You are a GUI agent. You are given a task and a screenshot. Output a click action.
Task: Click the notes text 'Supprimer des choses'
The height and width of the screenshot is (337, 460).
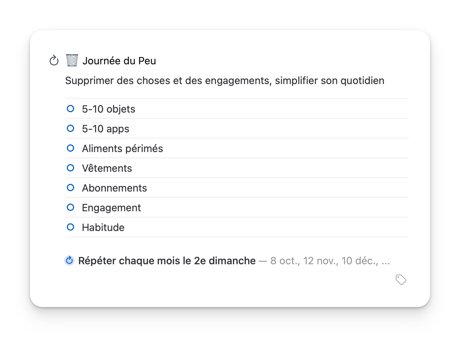coord(224,80)
